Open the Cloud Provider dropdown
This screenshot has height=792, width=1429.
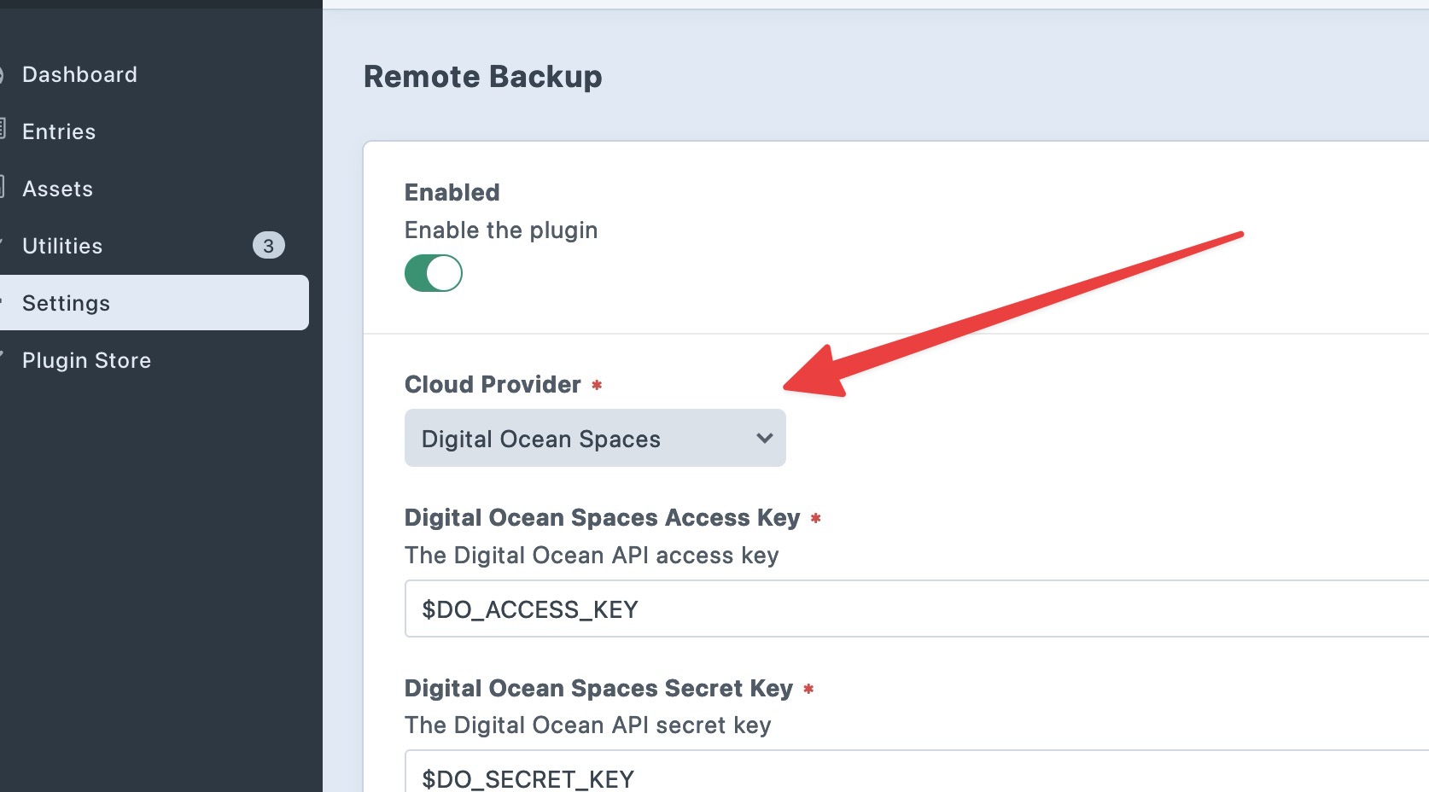[595, 438]
